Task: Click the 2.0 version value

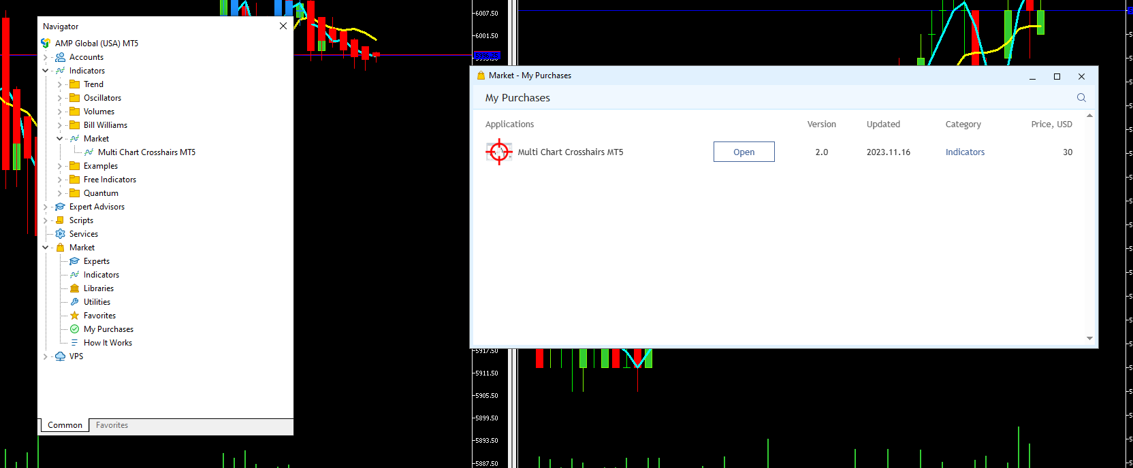Action: coord(822,152)
